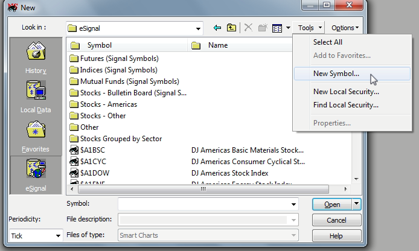This screenshot has height=251, width=419.
Task: Click the Symbol column header
Action: (x=127, y=45)
